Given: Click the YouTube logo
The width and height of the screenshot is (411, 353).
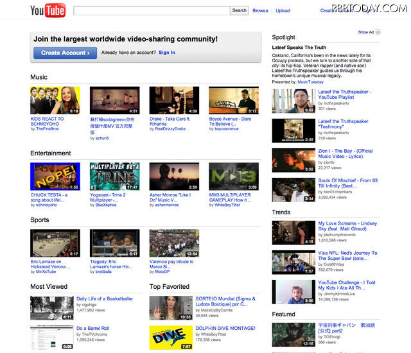Looking at the screenshot, I should tap(47, 11).
